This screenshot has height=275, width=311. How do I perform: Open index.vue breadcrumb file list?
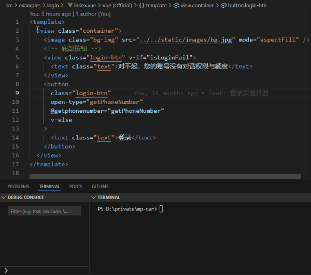[85, 5]
